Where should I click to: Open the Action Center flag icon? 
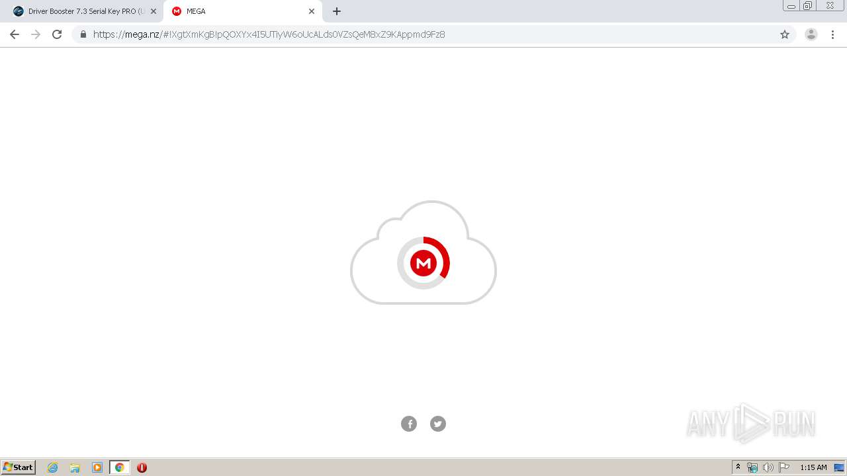(x=784, y=467)
